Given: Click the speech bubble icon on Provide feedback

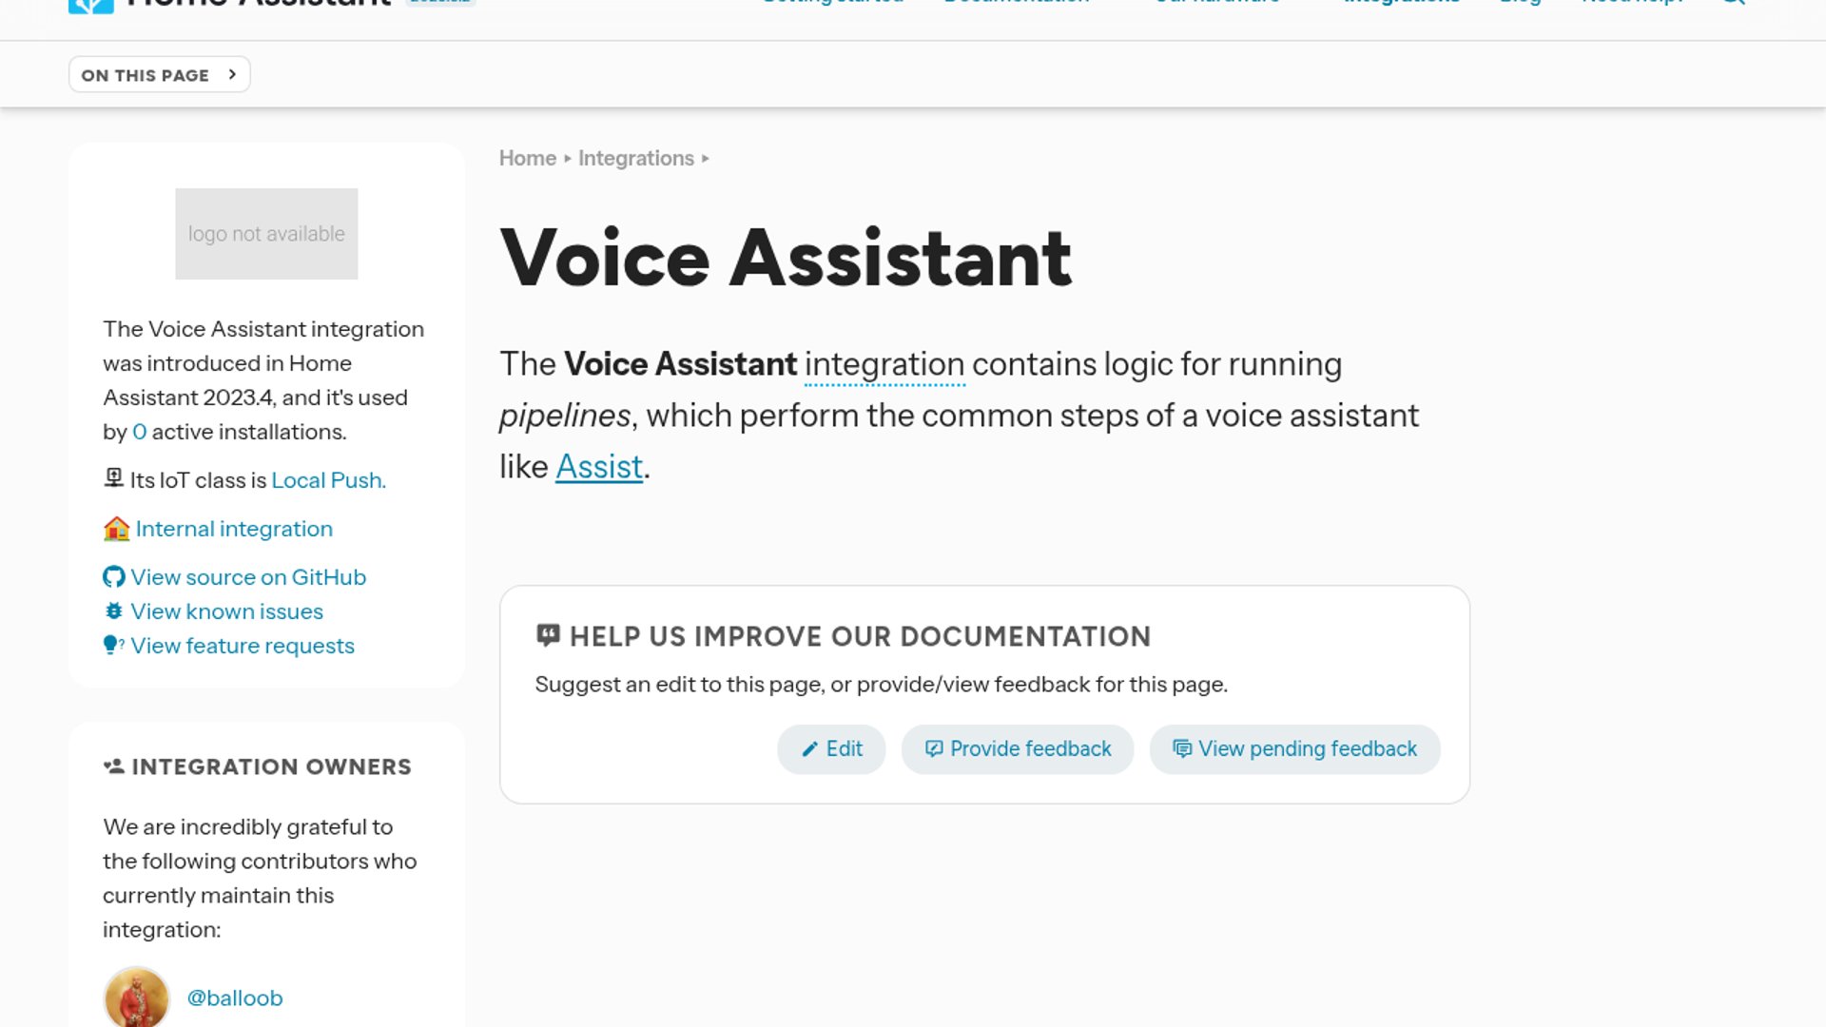Looking at the screenshot, I should click(934, 749).
